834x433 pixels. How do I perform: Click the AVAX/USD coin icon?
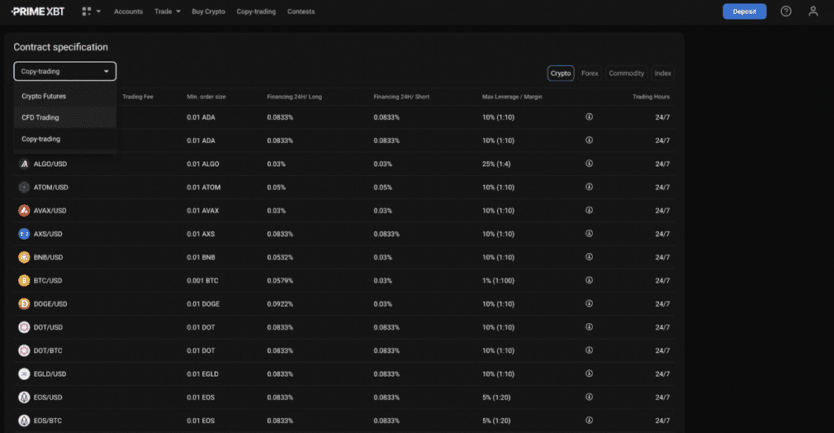(24, 211)
